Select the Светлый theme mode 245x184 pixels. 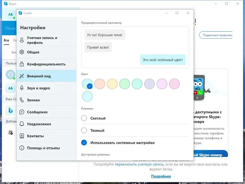coord(84,118)
